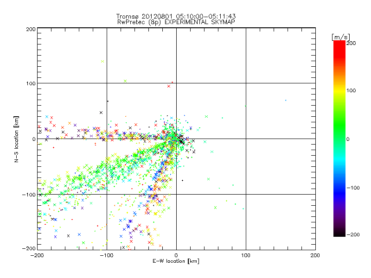Click the velocity color scale bar
Image resolution: width=371 pixels, height=278 pixels.
pos(339,139)
